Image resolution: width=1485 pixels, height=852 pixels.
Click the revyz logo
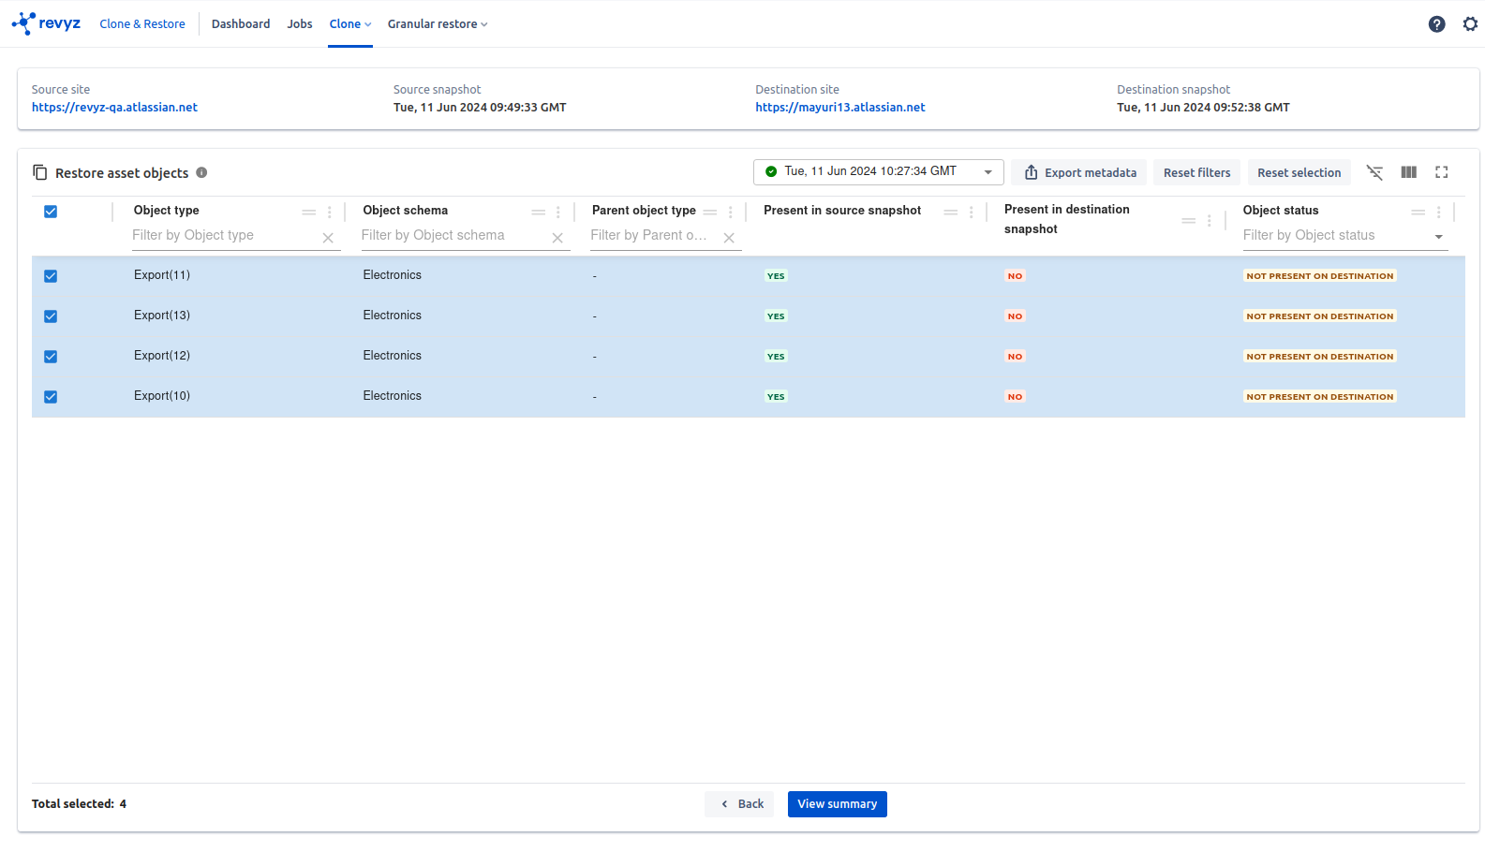pyautogui.click(x=46, y=23)
